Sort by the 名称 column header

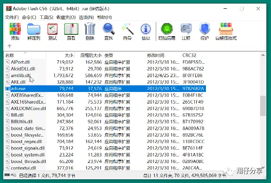coord(25,55)
